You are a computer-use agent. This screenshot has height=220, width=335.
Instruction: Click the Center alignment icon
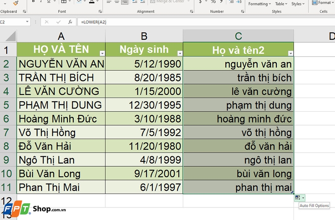point(117,2)
